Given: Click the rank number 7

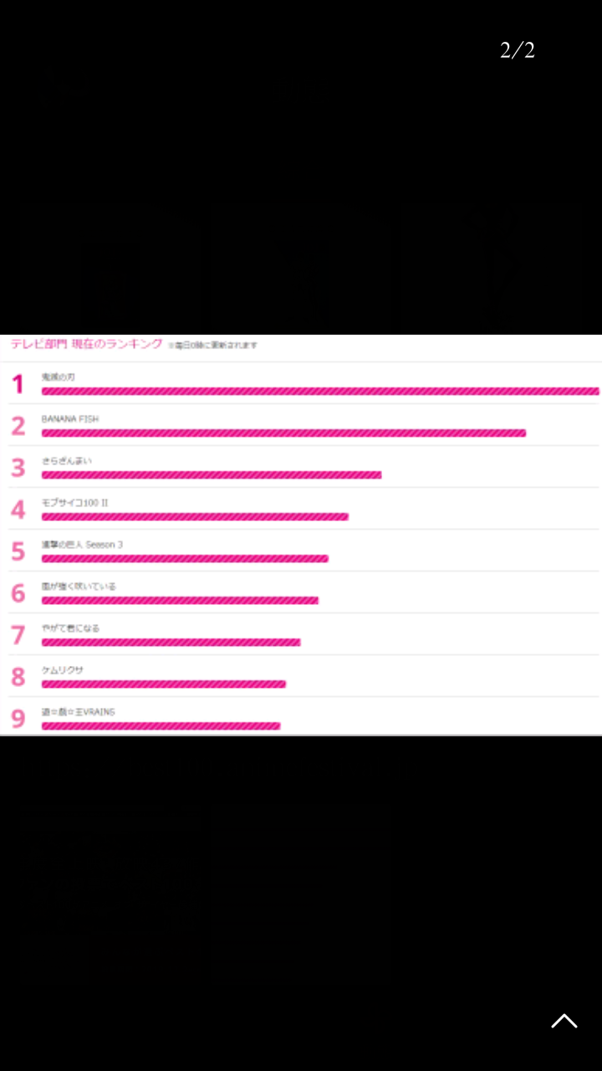Looking at the screenshot, I should coord(18,635).
